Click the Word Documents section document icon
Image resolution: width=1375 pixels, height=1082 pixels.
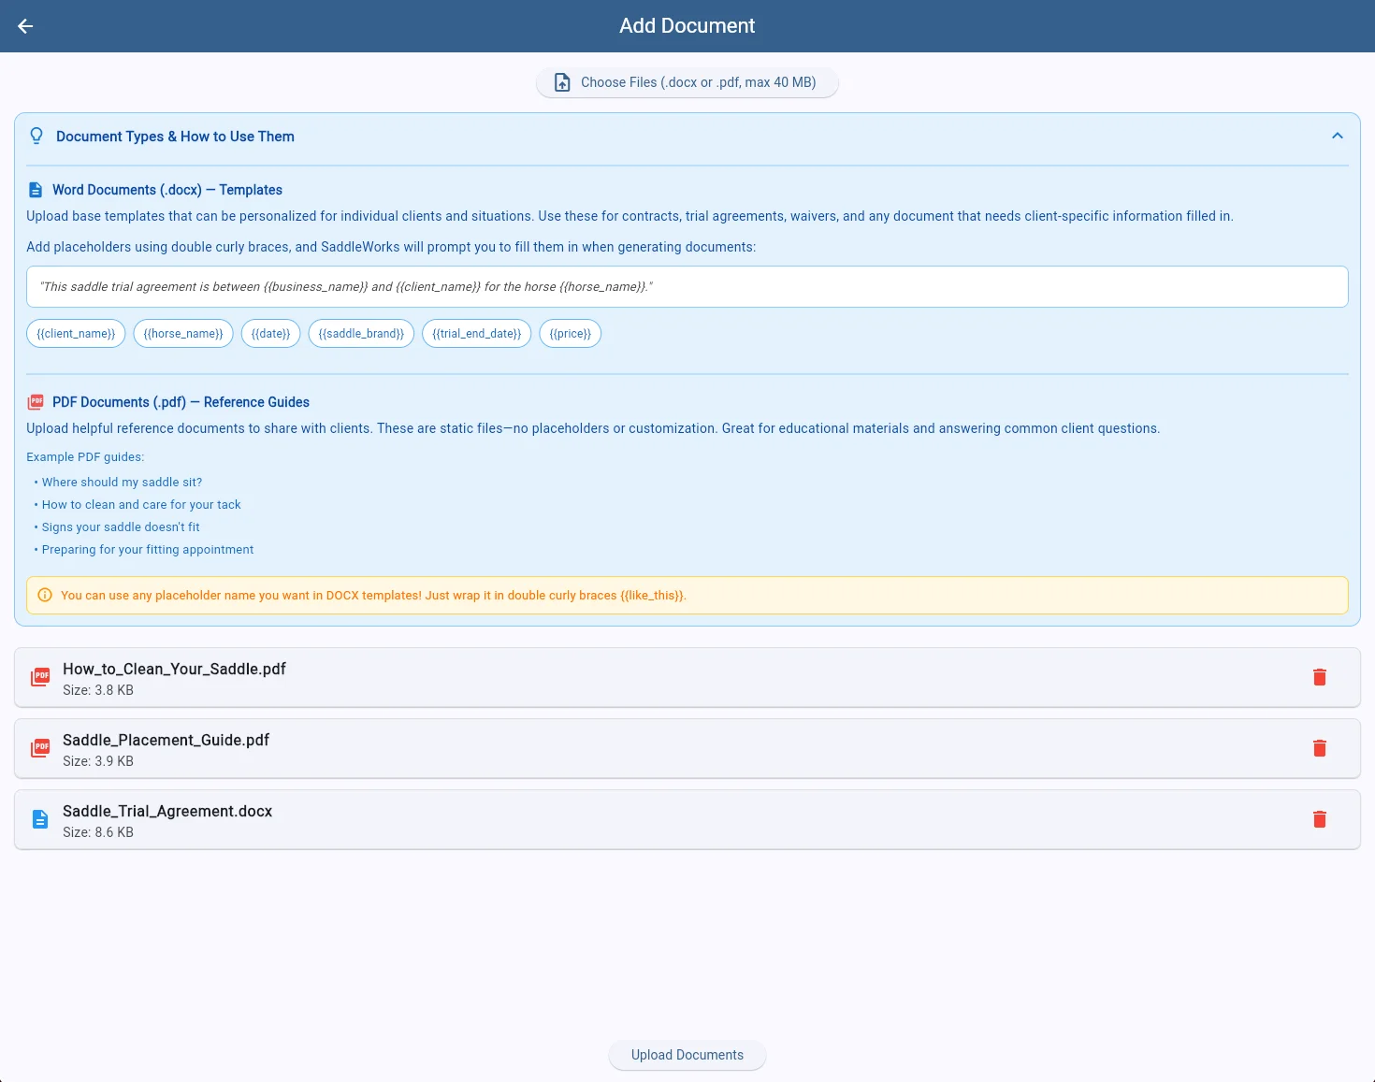coord(36,189)
